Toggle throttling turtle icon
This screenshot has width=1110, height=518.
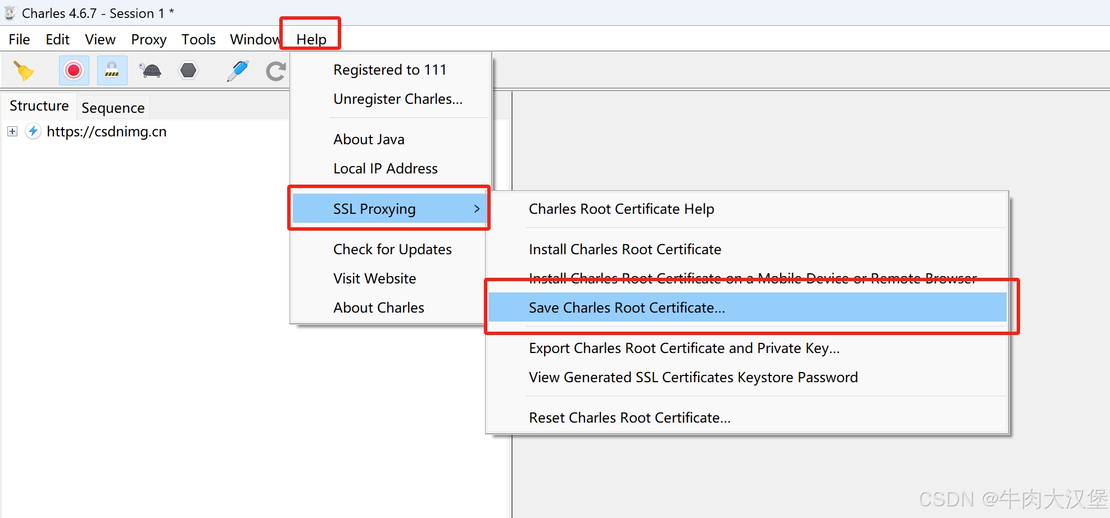click(150, 71)
